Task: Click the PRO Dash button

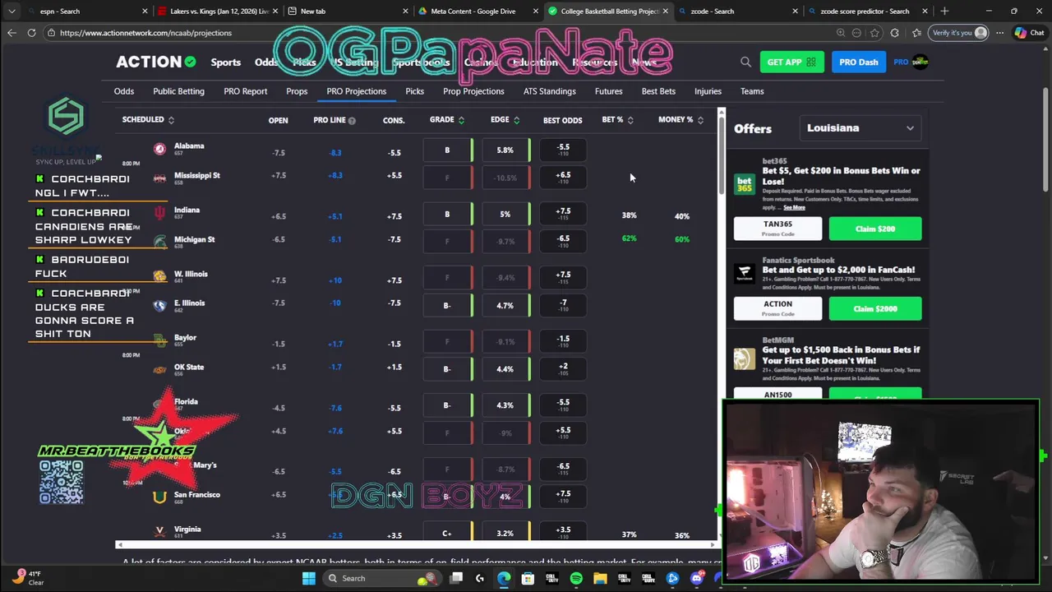Action: point(859,62)
